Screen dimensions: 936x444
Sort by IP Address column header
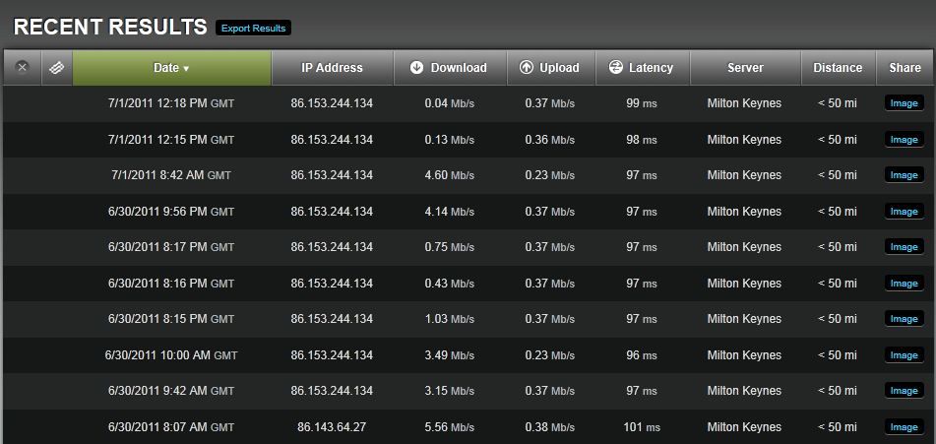click(332, 67)
